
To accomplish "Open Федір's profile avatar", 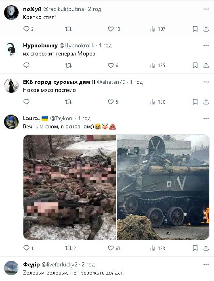I will (11, 268).
